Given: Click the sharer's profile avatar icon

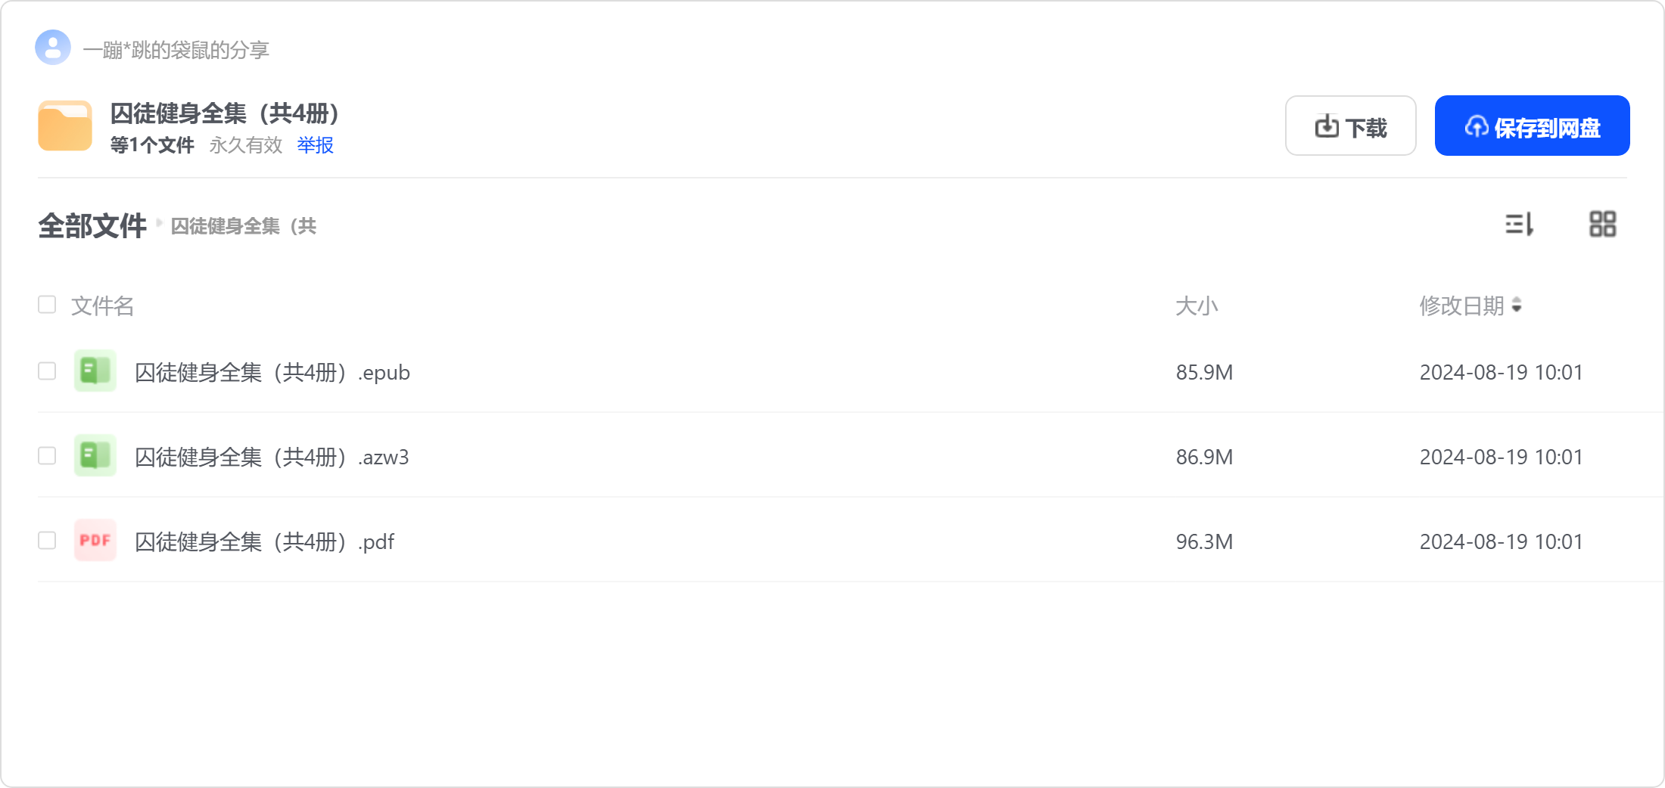Looking at the screenshot, I should (x=53, y=48).
